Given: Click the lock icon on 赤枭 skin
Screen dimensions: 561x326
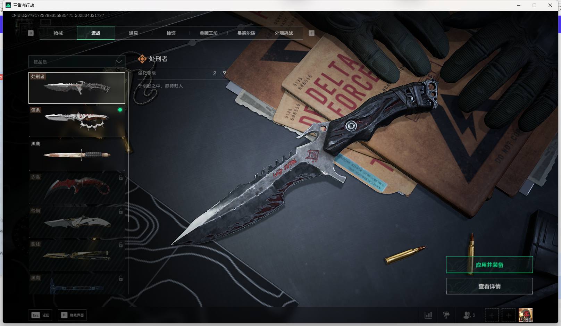Looking at the screenshot, I should pos(120,178).
